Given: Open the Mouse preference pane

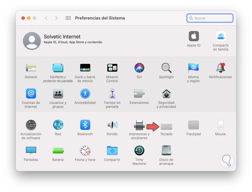Looking at the screenshot, I should coord(220,124).
